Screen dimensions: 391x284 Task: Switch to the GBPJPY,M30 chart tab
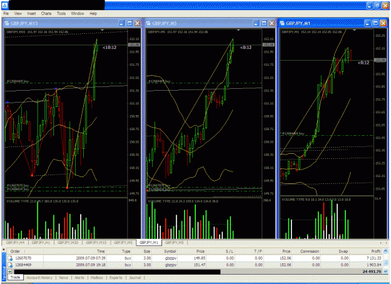point(68,242)
